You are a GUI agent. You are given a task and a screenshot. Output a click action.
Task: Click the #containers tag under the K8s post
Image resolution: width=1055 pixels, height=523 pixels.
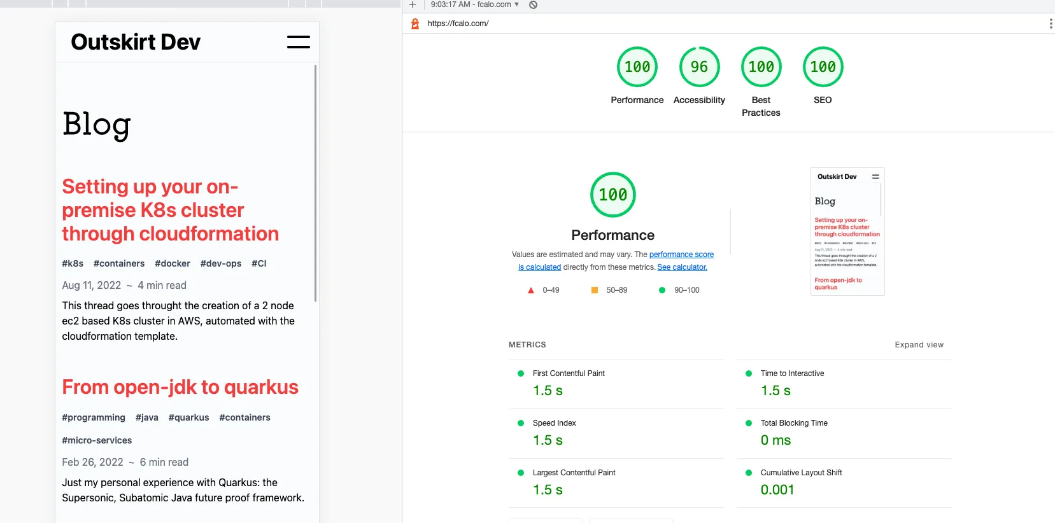click(119, 263)
